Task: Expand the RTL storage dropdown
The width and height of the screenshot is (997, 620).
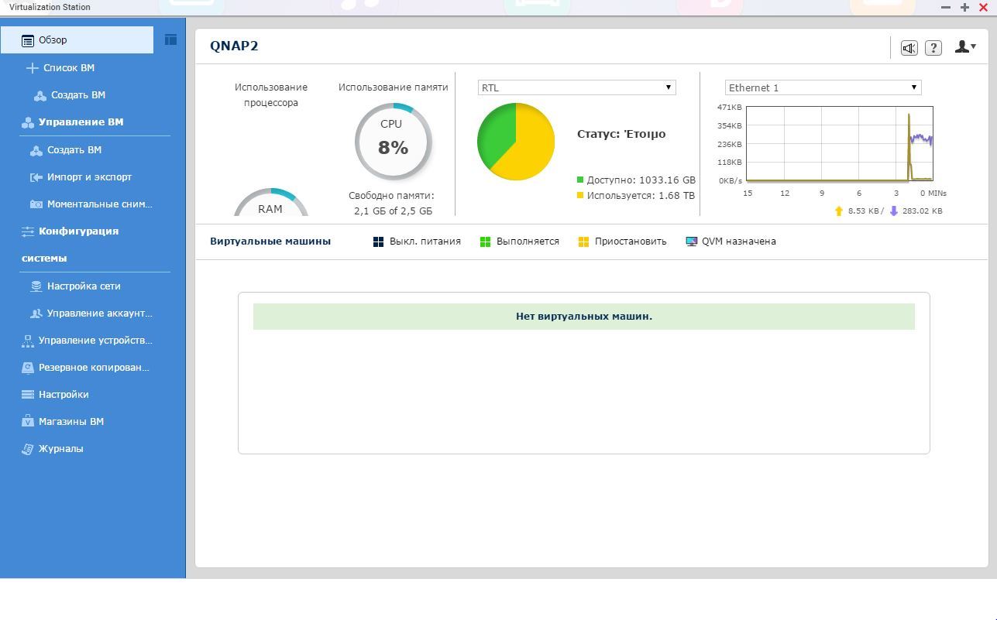Action: pyautogui.click(x=576, y=87)
